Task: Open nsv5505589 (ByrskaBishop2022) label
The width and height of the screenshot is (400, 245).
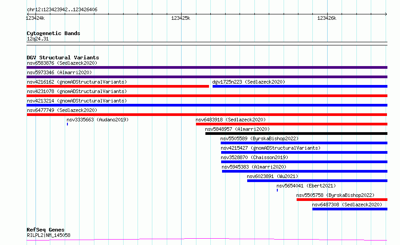Action: click(259, 138)
